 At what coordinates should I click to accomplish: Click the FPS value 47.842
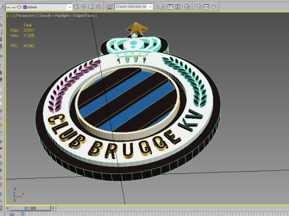[29, 46]
